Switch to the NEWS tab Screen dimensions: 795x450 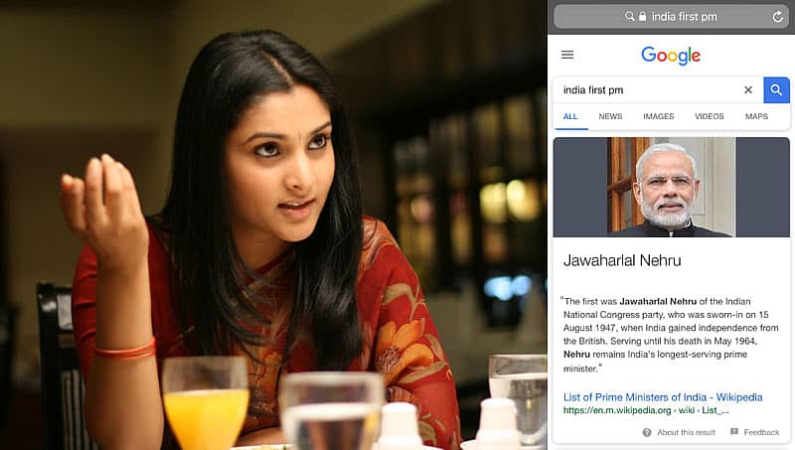point(610,116)
